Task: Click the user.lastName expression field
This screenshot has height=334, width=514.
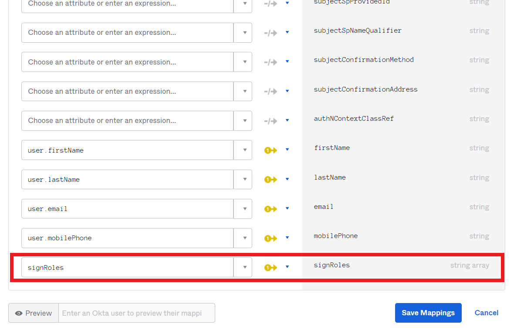Action: (x=128, y=179)
